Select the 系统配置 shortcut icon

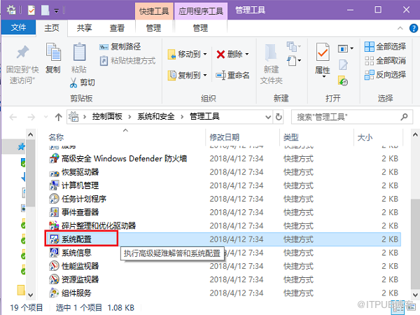pos(54,239)
